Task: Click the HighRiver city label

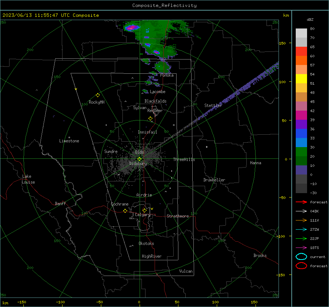Action: click(152, 256)
